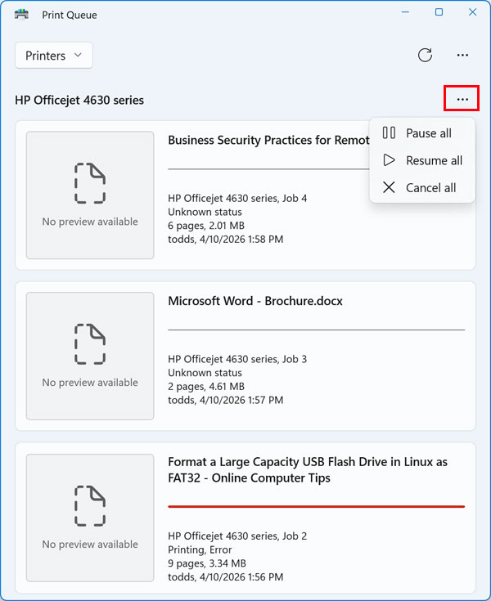Viewport: 491px width, 601px height.
Task: Click 'HP Officejet 4630 series, Job 3' text
Action: point(237,359)
